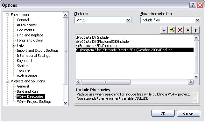Click scroll-down arrow of the options tree

coord(65,103)
